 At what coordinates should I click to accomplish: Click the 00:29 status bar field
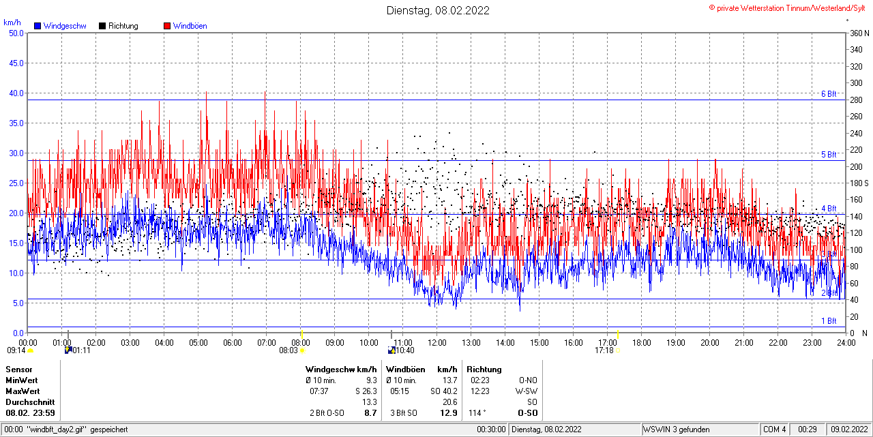click(809, 430)
